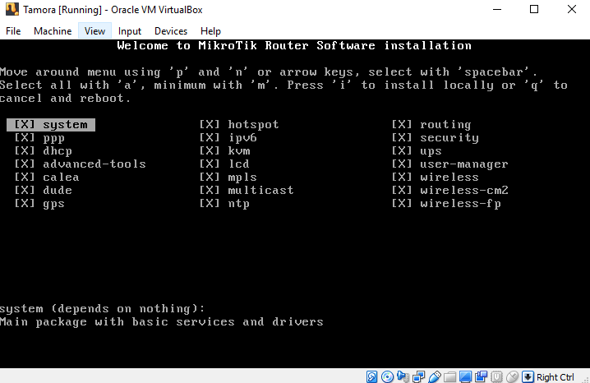
Task: Open the shared folders status icon
Action: (x=449, y=376)
